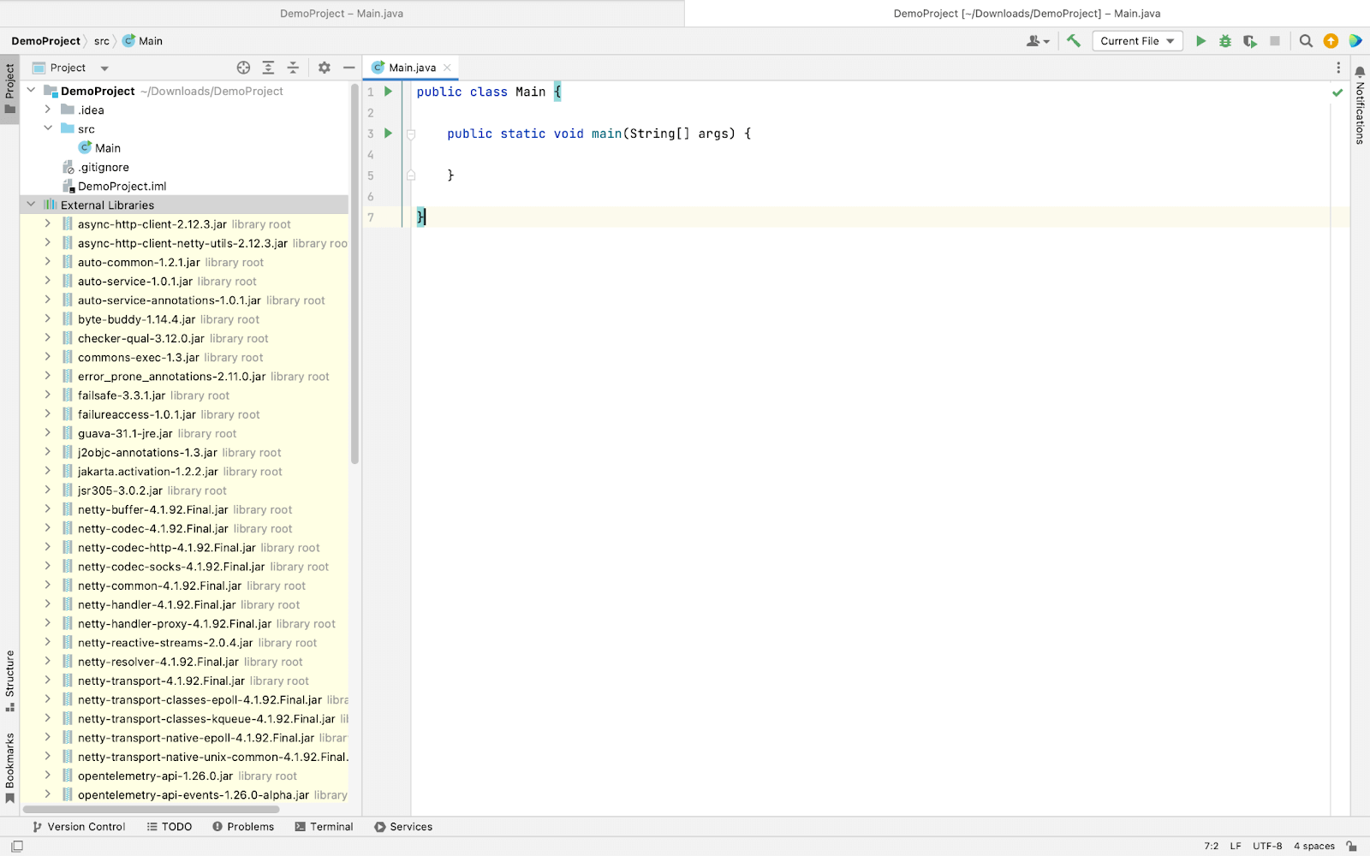Click the UTF-8 encoding status button
This screenshot has height=856, width=1370.
pyautogui.click(x=1267, y=846)
